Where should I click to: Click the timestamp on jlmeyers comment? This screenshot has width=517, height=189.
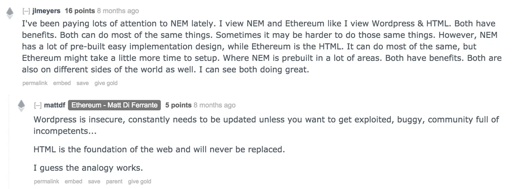click(118, 11)
